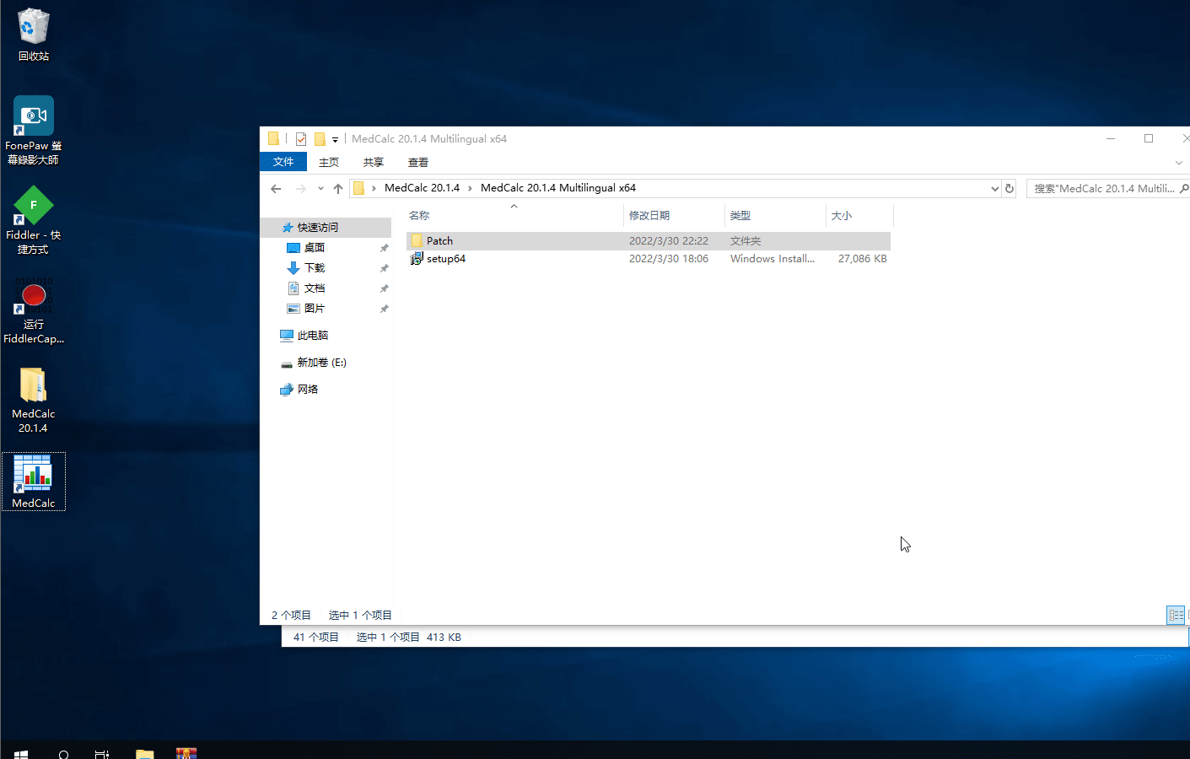Image resolution: width=1190 pixels, height=759 pixels.
Task: Click the New Folder quick access icon
Action: pos(320,139)
